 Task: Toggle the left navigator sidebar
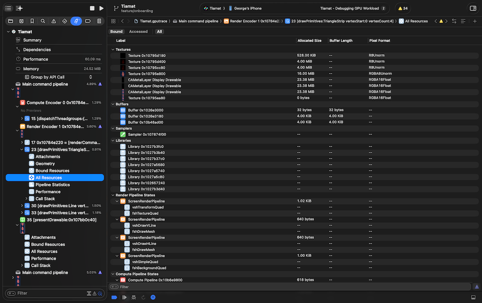pos(8,8)
